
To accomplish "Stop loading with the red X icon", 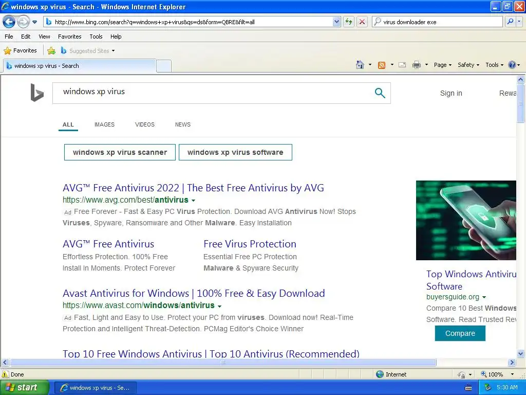I will pyautogui.click(x=362, y=22).
